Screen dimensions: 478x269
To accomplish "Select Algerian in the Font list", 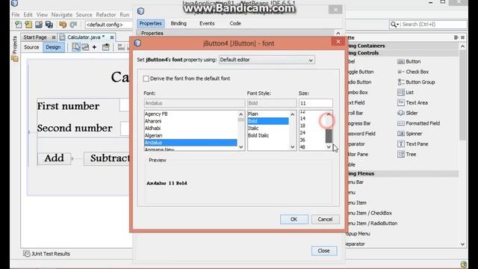I will 153,135.
